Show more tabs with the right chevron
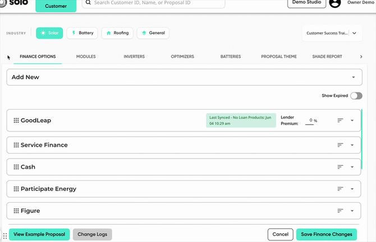Viewport: 376px width, 242px height. coord(361,57)
